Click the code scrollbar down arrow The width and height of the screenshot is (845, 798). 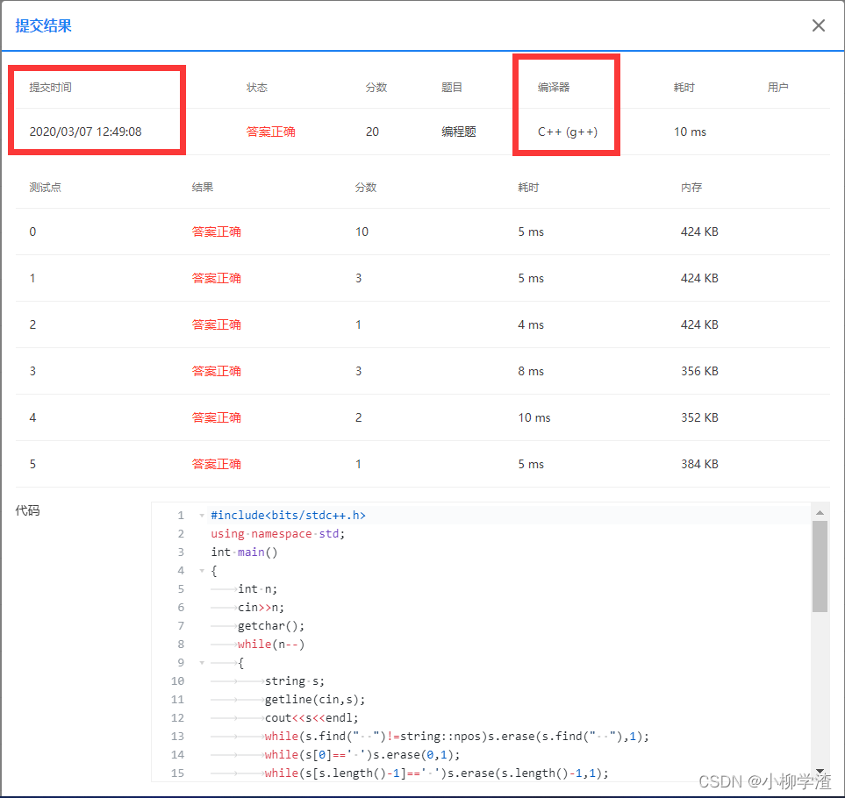820,771
